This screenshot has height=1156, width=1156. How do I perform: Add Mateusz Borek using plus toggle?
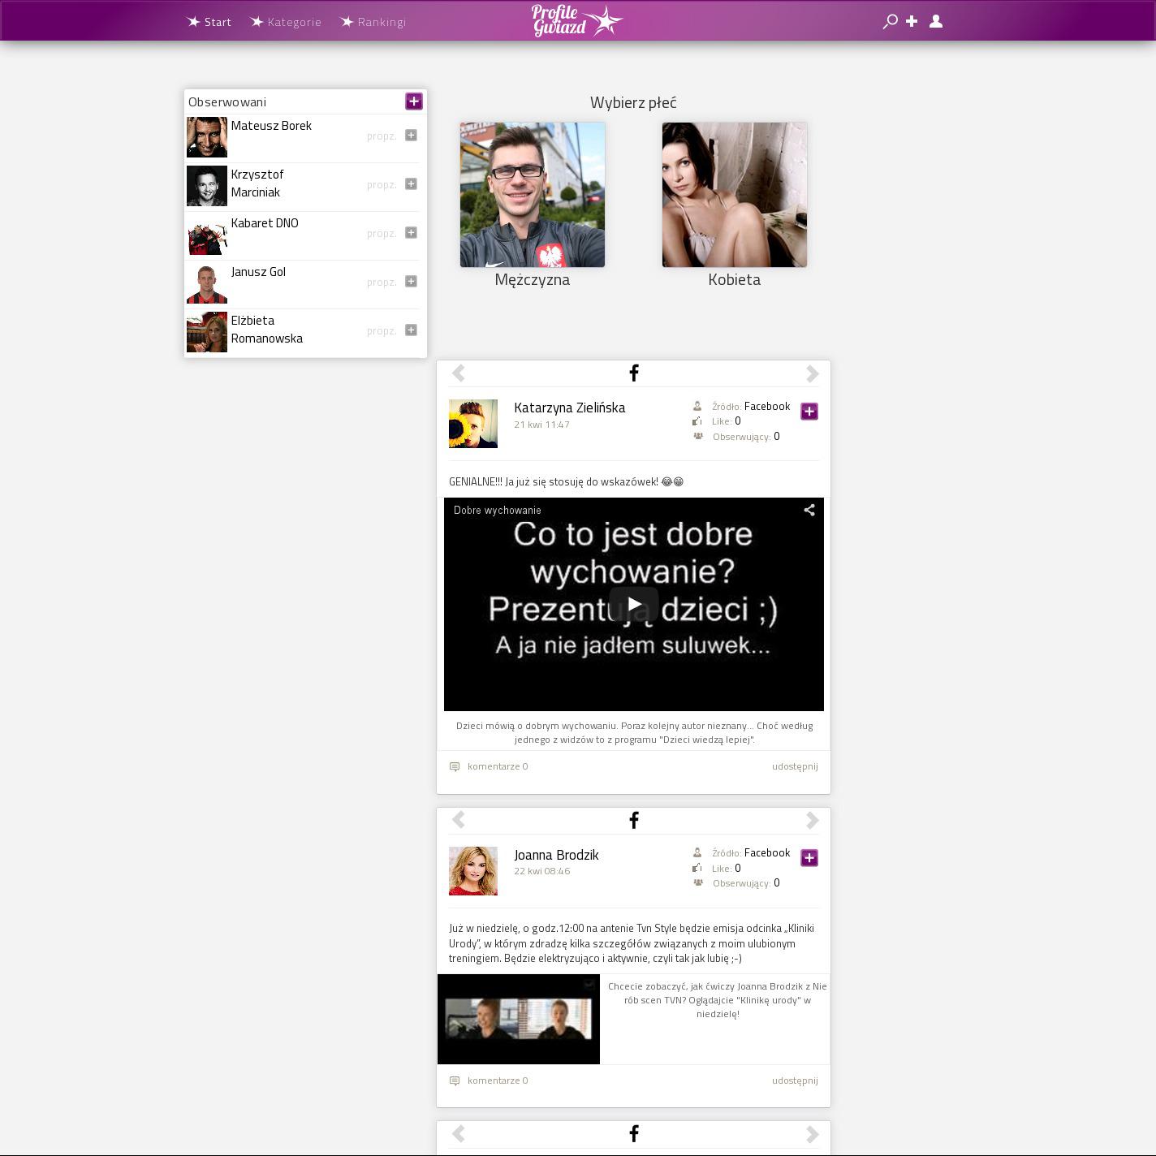(411, 136)
